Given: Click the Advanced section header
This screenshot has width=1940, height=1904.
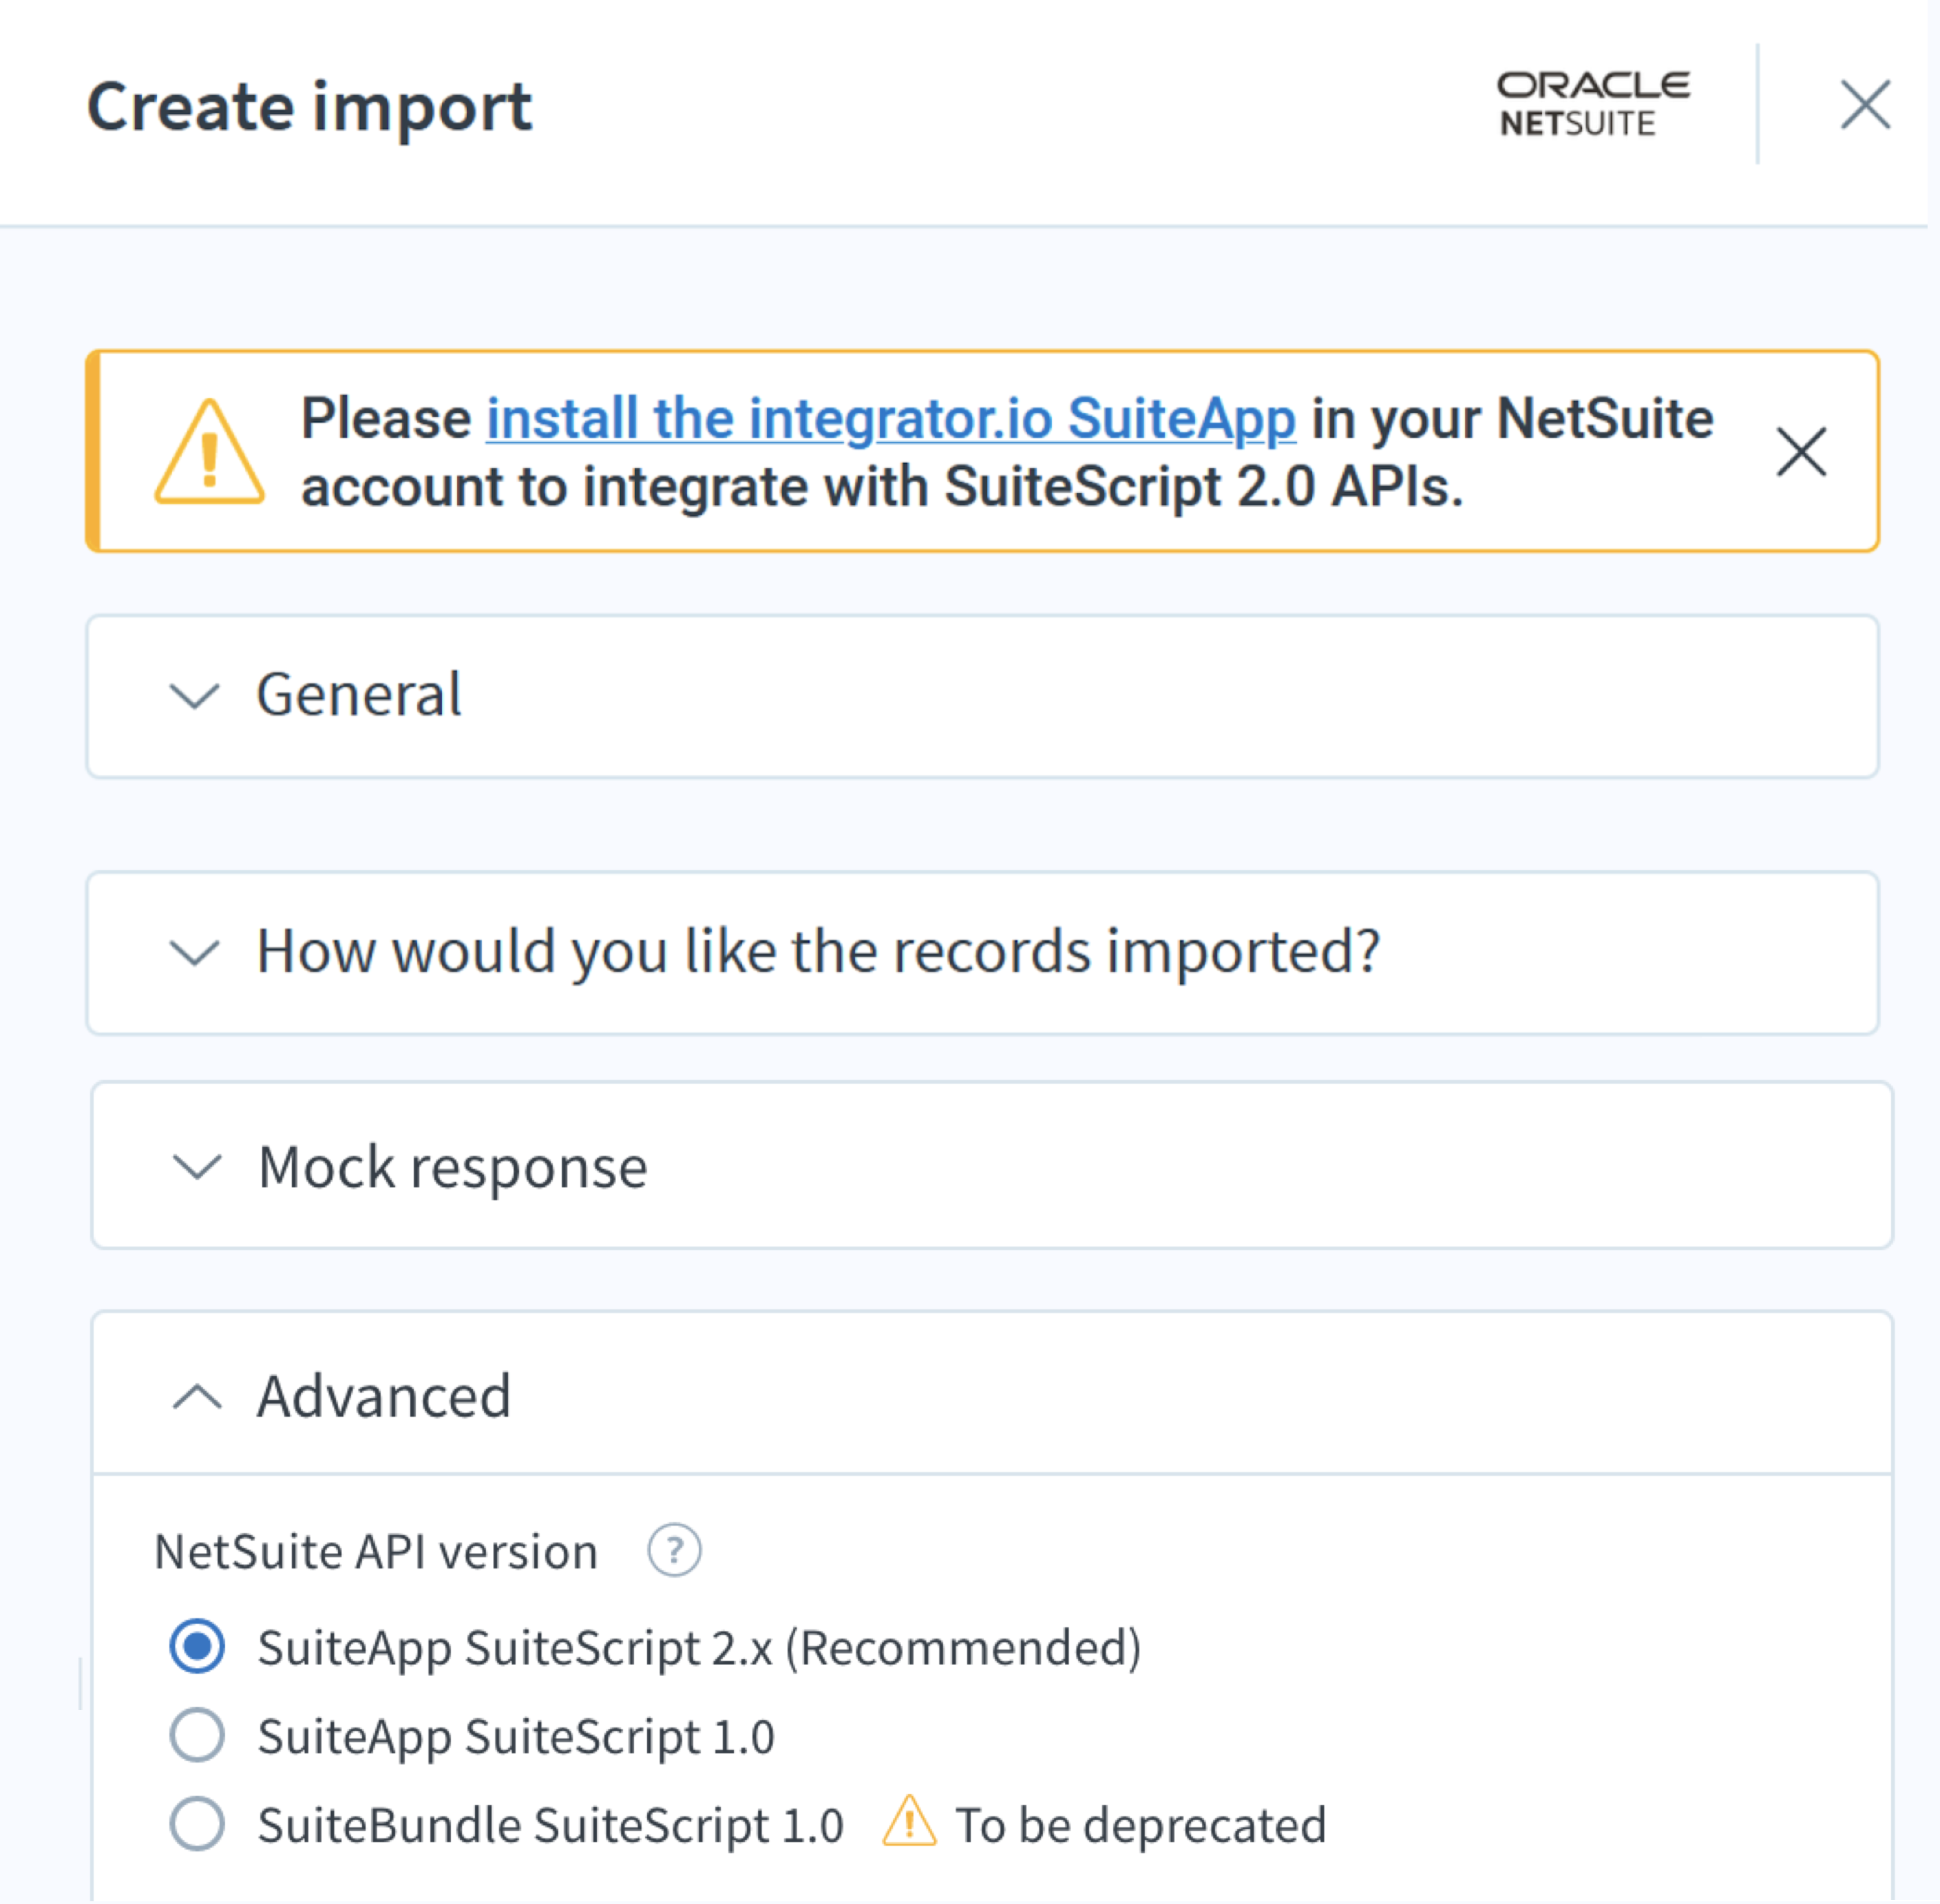Looking at the screenshot, I should coord(385,1396).
